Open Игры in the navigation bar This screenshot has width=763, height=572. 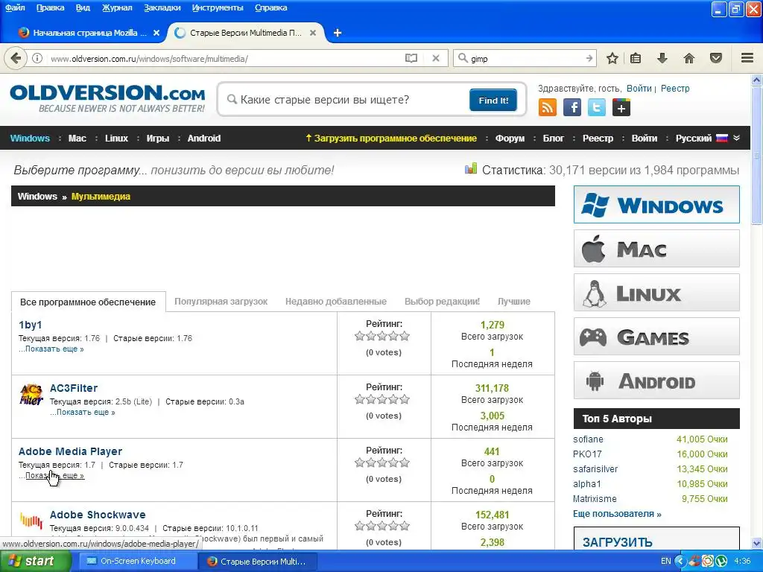[x=158, y=138]
